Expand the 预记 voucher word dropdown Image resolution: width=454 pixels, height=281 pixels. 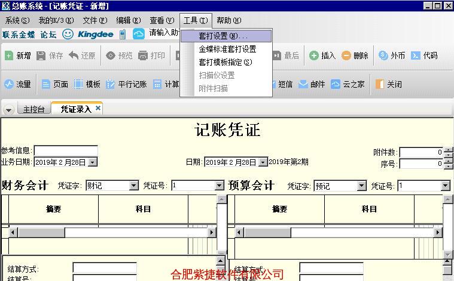[362, 186]
